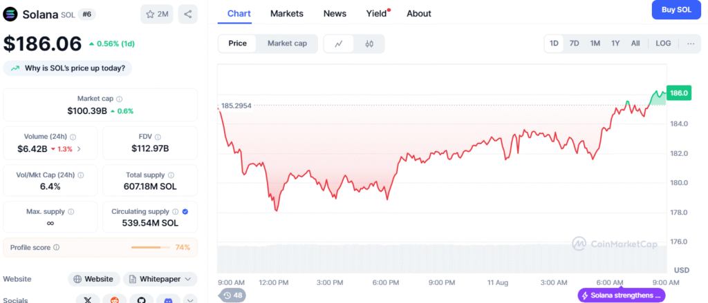Toggle LOG scale on chart

coord(663,43)
